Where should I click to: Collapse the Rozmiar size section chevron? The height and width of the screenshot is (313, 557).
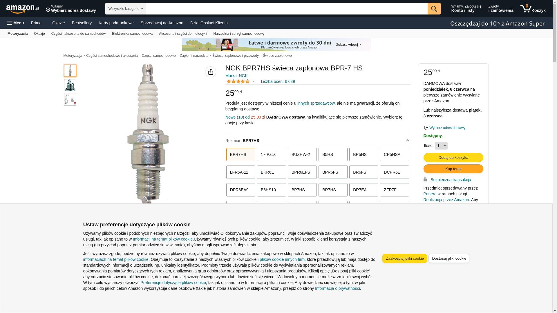407,141
